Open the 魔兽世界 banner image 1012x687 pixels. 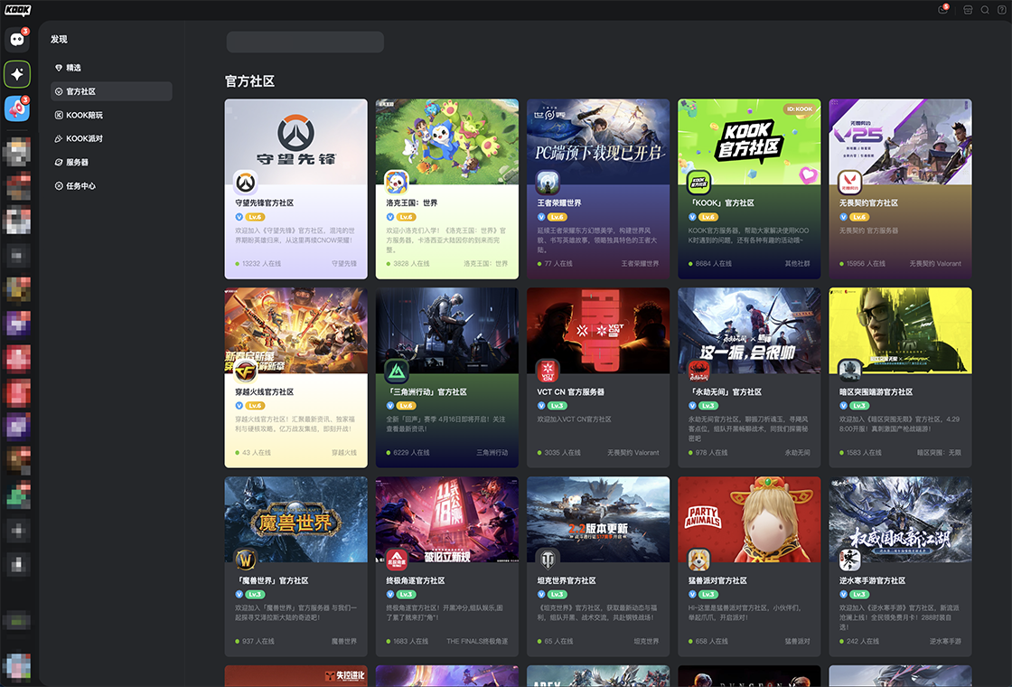coord(296,520)
